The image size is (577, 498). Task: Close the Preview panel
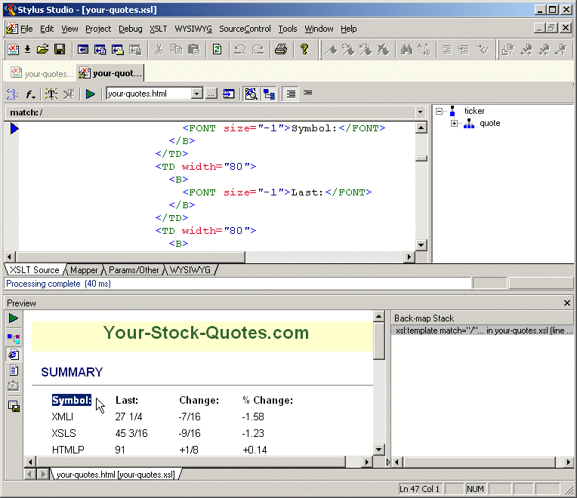tap(567, 303)
